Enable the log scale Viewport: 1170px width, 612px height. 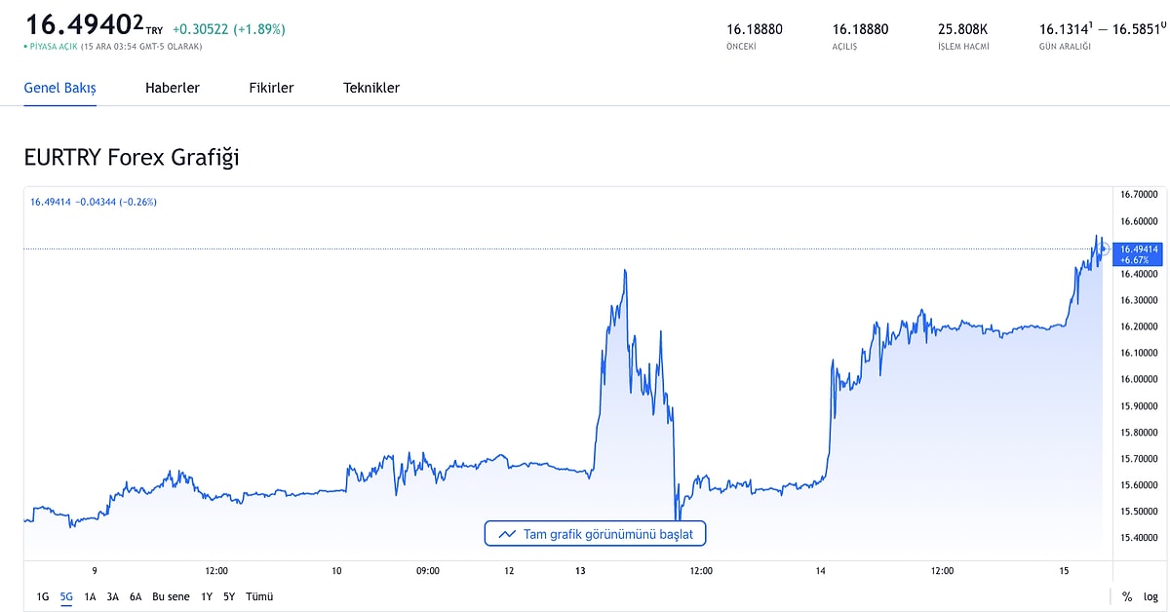tap(1150, 596)
